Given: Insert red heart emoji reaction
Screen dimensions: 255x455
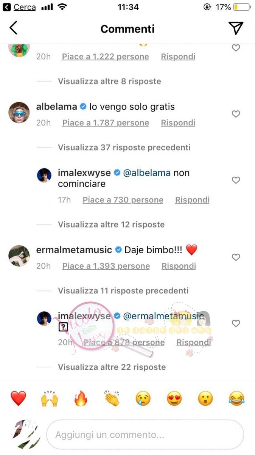Looking at the screenshot, I should (18, 399).
